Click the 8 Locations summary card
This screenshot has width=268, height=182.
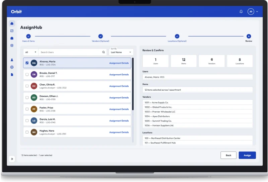tap(240, 61)
